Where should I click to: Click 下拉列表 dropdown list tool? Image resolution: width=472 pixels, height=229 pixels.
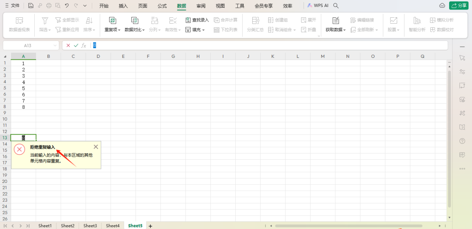coord(226,30)
